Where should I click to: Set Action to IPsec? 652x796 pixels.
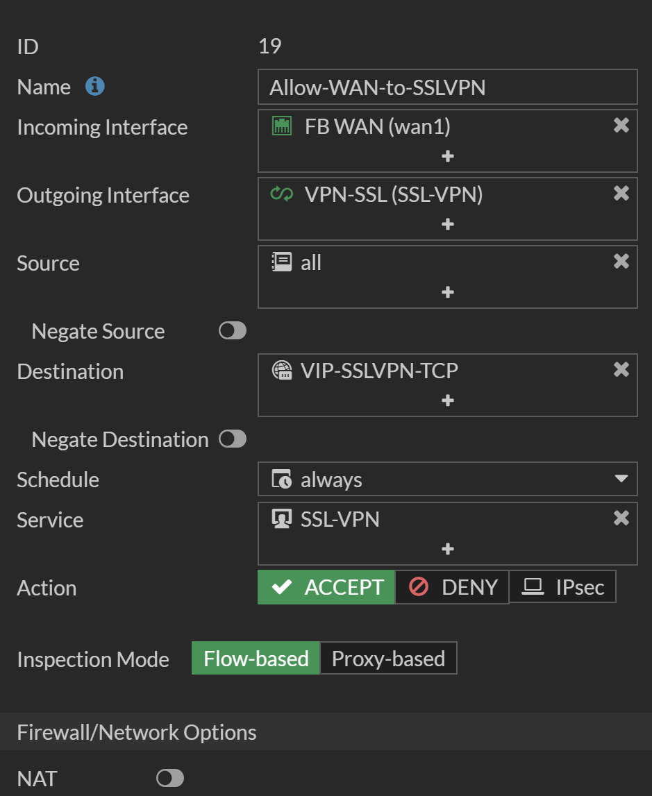pos(562,588)
